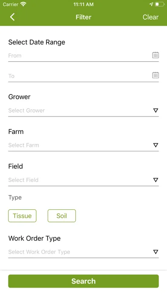
Task: Toggle the Tissue type filter
Action: pos(22,216)
